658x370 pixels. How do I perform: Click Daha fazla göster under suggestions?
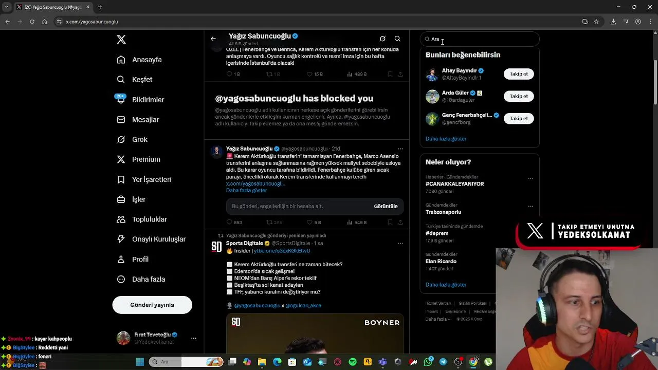pyautogui.click(x=446, y=139)
